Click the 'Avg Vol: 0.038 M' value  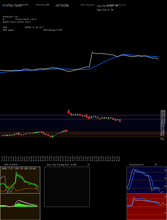coord(107,6)
